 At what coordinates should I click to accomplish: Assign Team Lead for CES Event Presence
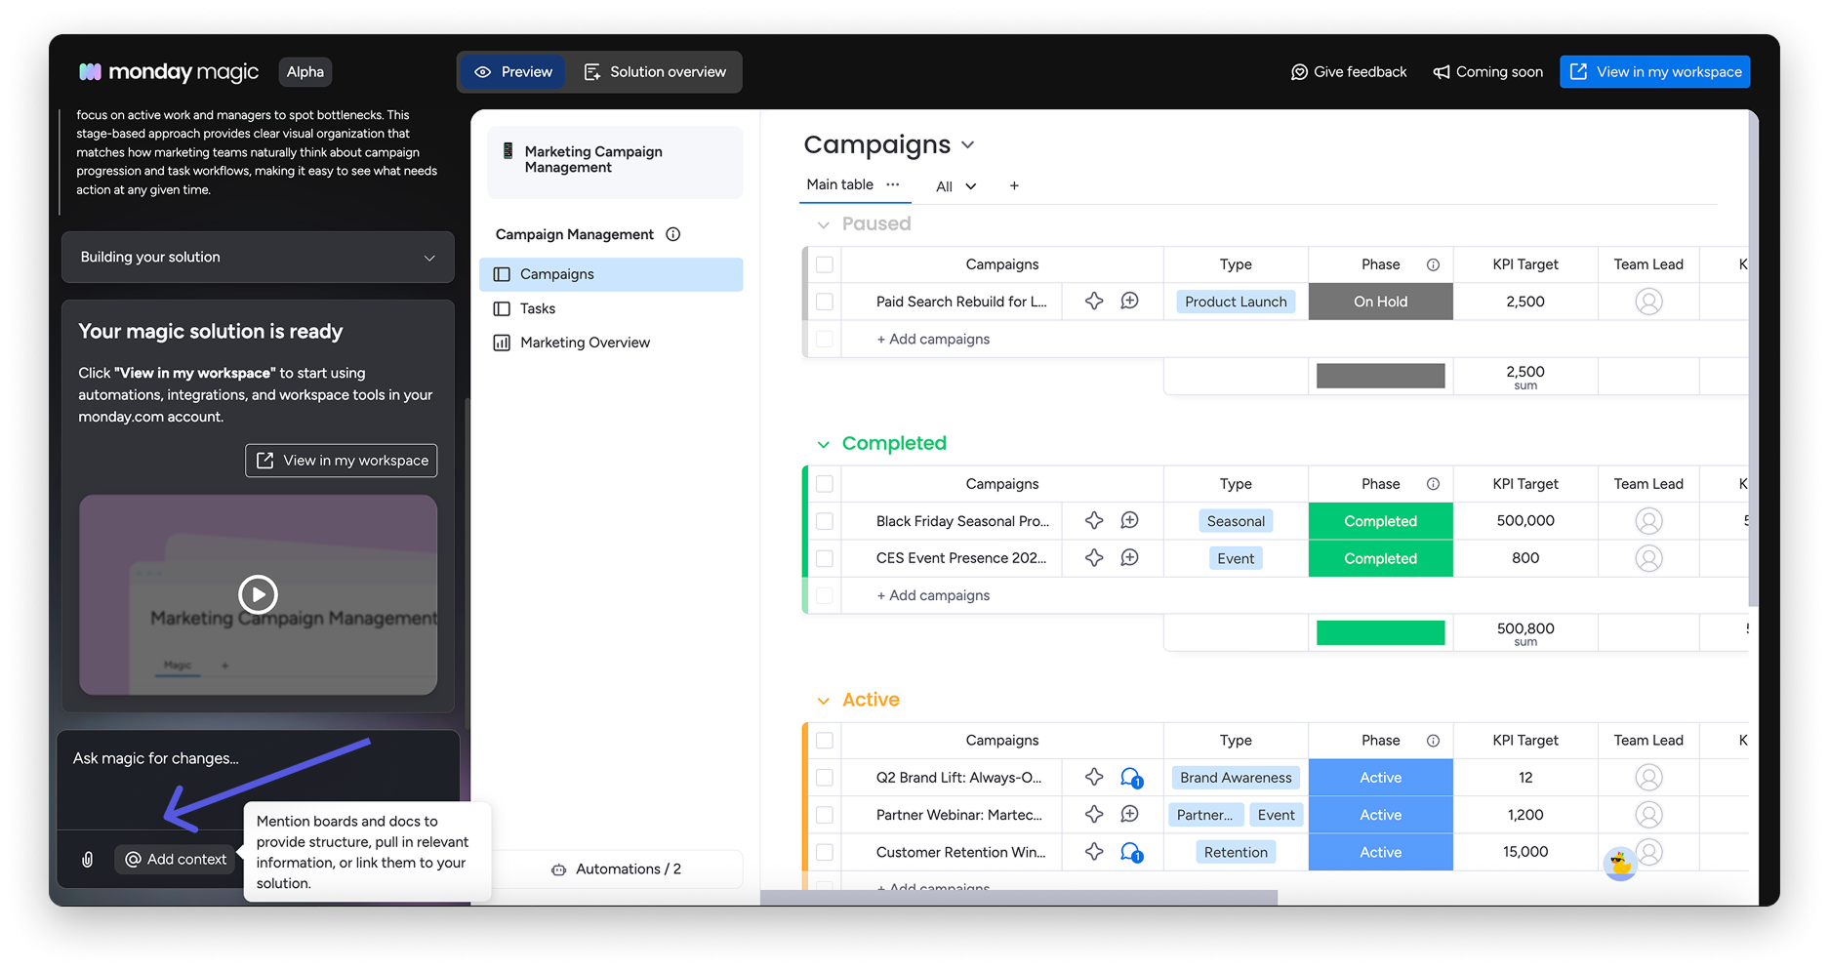pos(1648,558)
